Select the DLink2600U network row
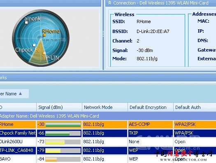 click(108, 142)
